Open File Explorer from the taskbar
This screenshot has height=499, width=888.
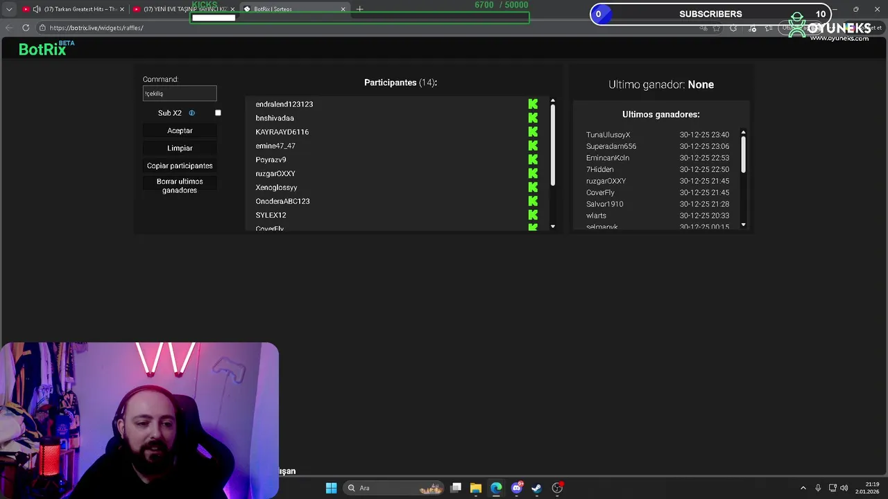point(476,488)
